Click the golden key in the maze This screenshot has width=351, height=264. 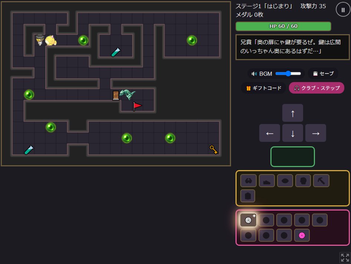(x=213, y=149)
